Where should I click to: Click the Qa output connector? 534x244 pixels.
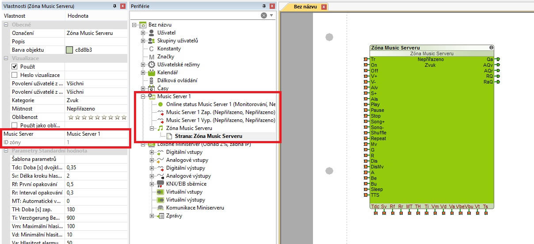(497, 59)
